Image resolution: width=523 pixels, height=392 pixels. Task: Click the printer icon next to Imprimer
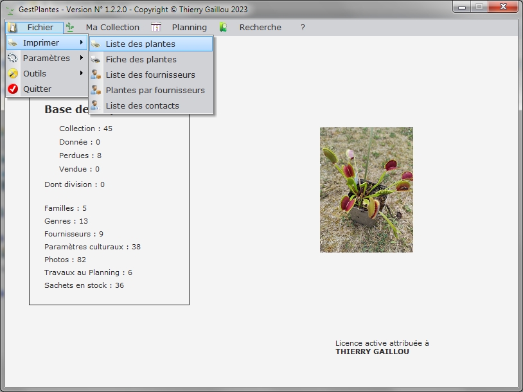13,42
